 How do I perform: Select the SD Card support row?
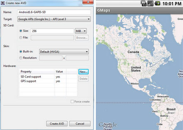tap(48, 77)
